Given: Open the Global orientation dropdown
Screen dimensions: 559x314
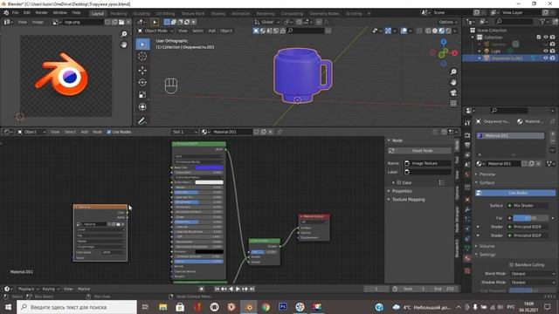Looking at the screenshot, I should click(x=266, y=22).
